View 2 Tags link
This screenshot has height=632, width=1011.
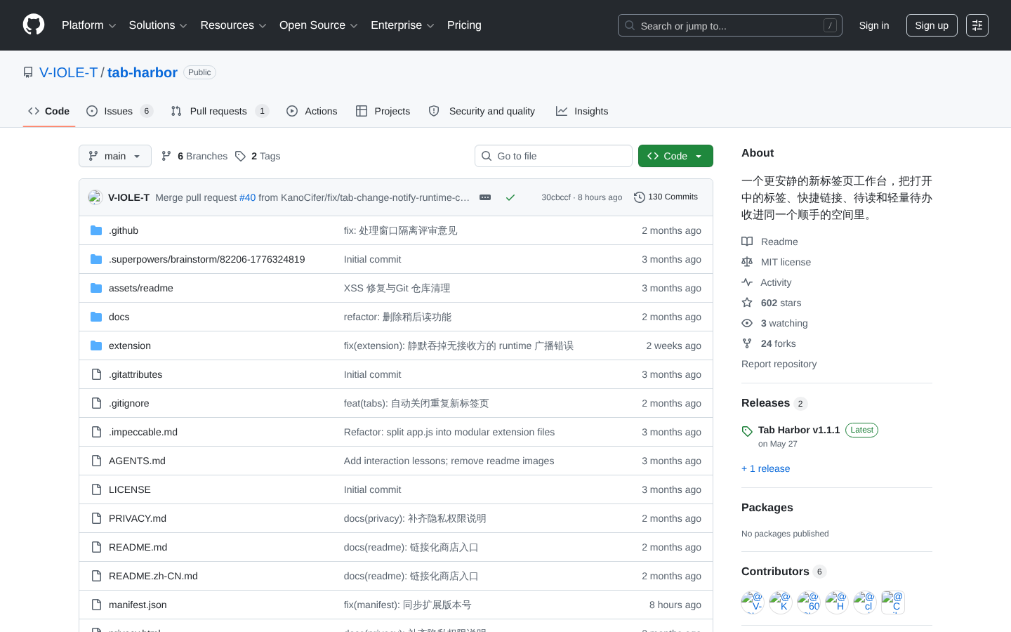pos(258,156)
